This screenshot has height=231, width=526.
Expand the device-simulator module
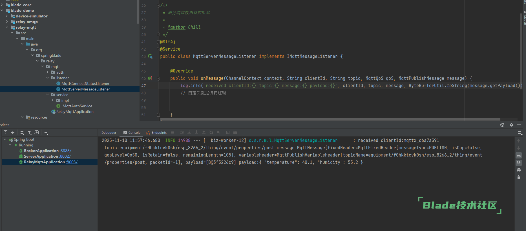point(7,16)
